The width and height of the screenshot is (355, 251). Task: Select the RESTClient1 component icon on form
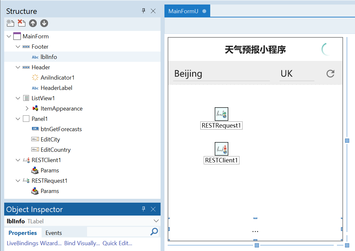click(x=221, y=149)
